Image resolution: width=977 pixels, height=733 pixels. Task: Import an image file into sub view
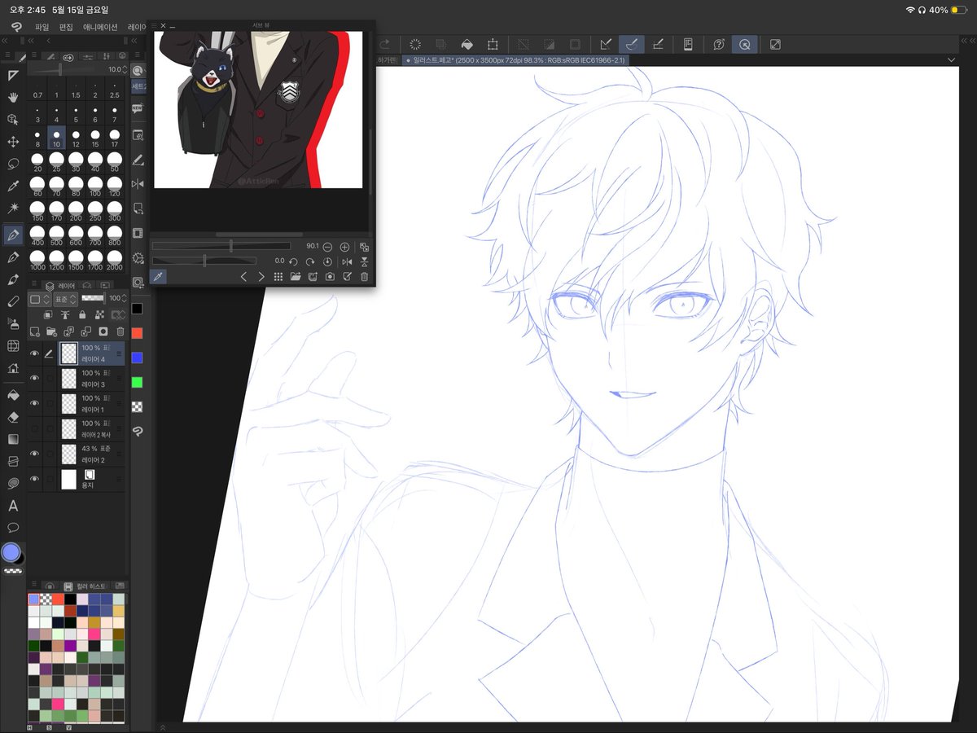tap(296, 277)
